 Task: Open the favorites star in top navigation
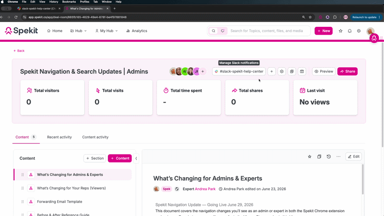pyautogui.click(x=340, y=31)
